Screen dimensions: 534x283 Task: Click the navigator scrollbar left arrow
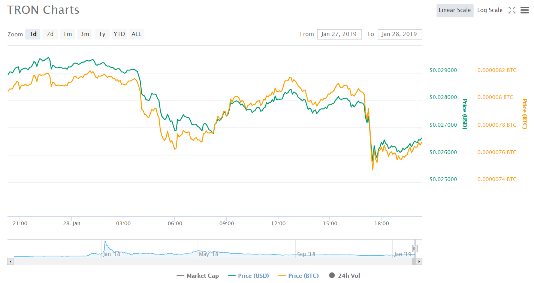coord(10,261)
